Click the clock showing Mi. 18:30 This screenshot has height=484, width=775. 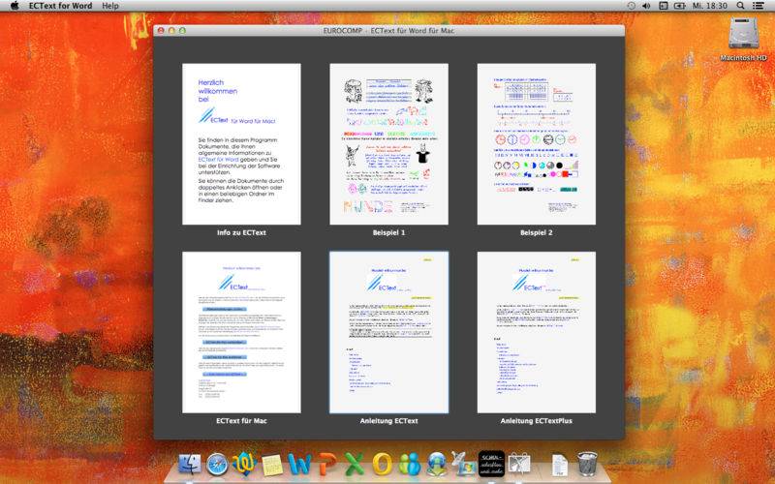(x=710, y=6)
